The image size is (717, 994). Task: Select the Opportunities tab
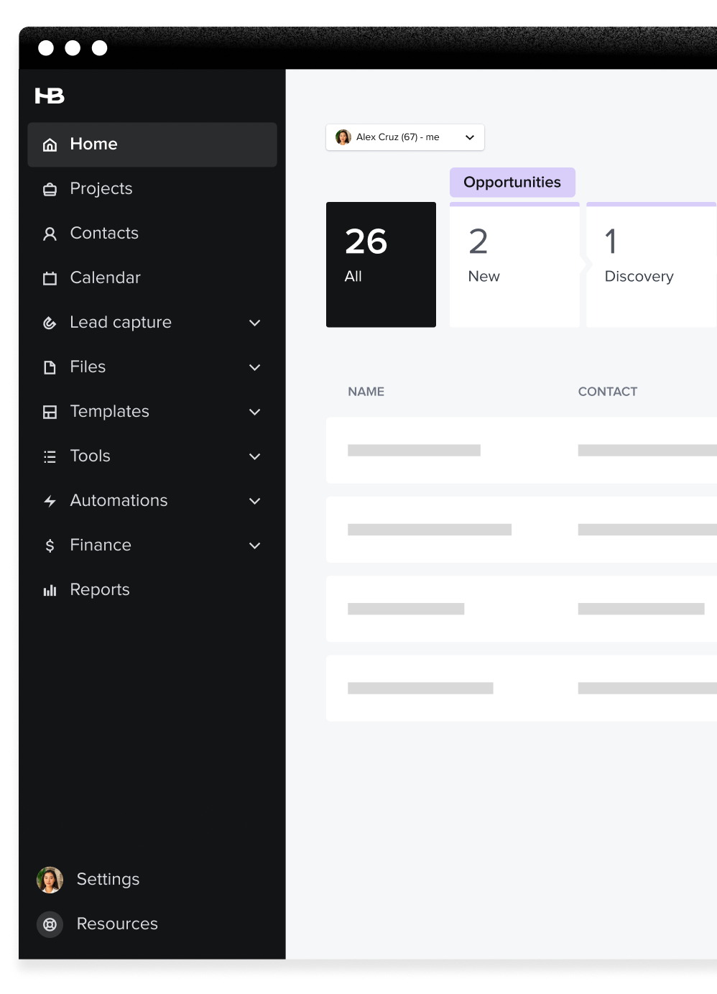[x=512, y=183]
